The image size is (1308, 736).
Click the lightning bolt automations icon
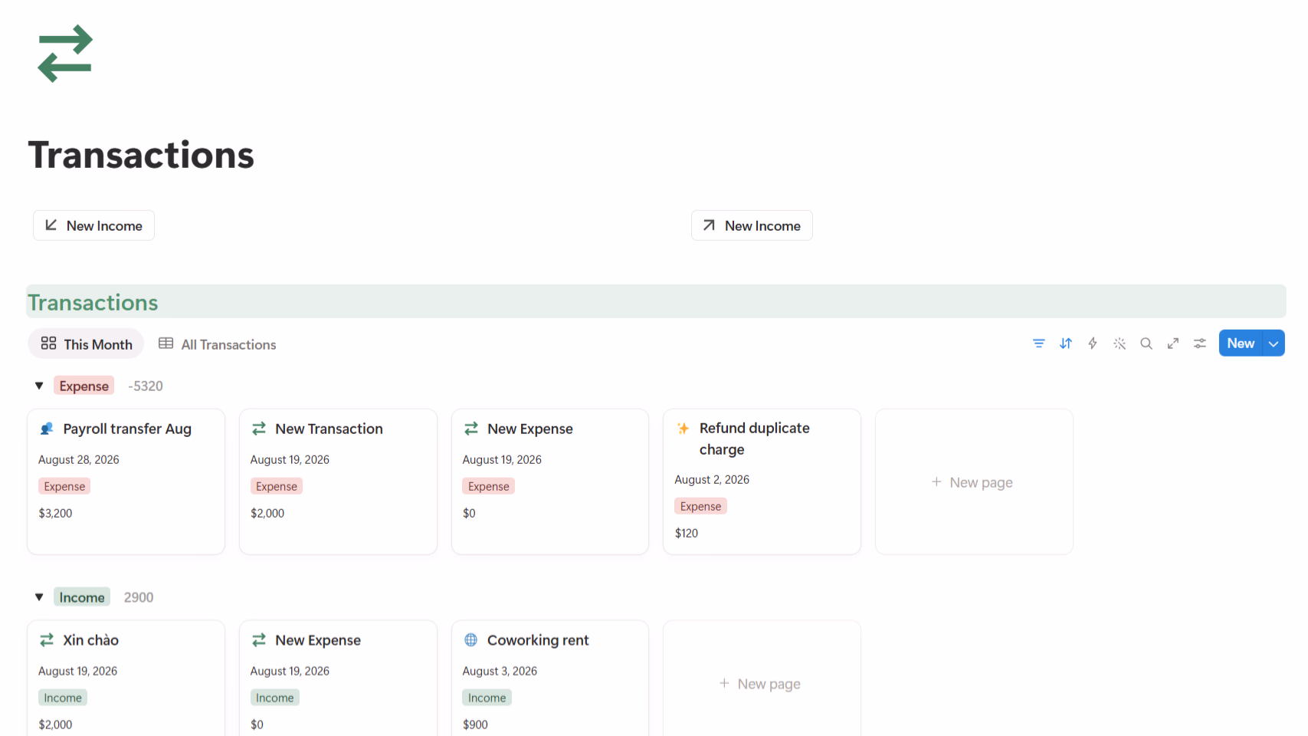[1092, 343]
